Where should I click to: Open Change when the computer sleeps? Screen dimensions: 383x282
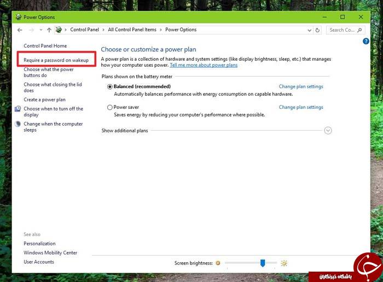(x=53, y=127)
